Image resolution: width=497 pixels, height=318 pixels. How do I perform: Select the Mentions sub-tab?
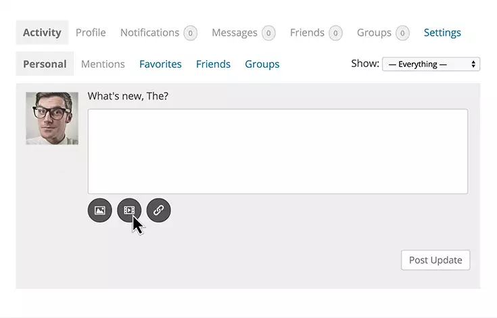103,64
